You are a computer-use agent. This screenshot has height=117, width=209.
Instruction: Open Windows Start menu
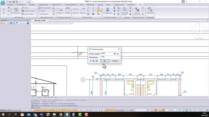pos(3,114)
